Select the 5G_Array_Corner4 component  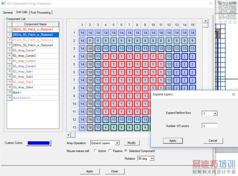(x=35, y=66)
